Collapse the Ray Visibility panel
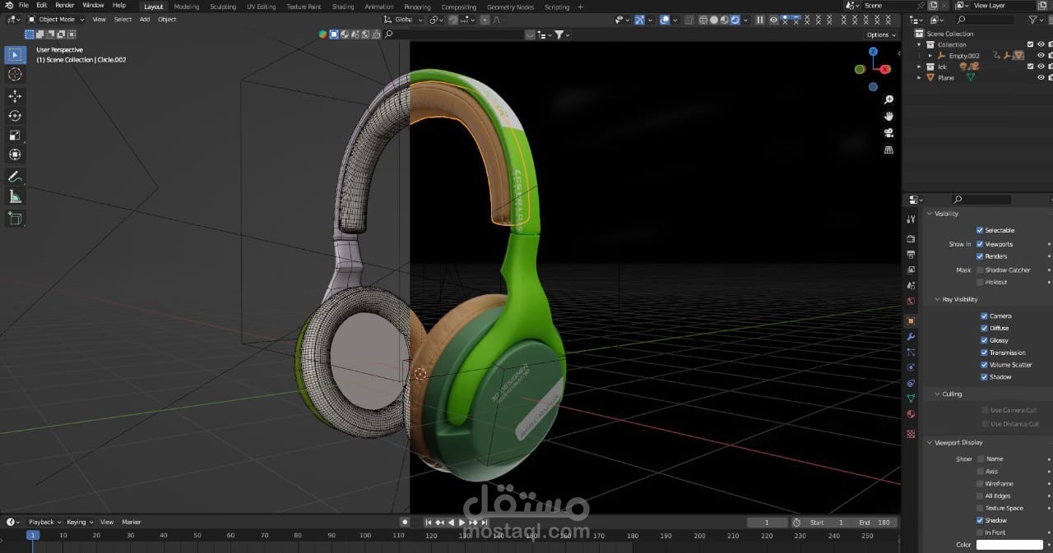This screenshot has width=1053, height=553. [959, 300]
